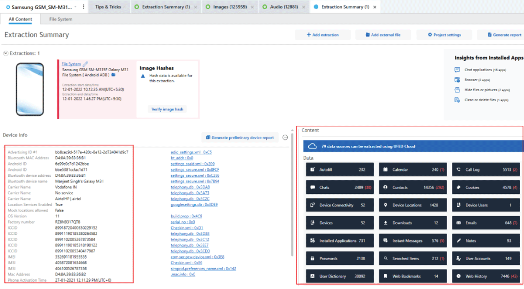This screenshot has height=289, width=524.
Task: Click the 79 data sources UFED Cloud banner text
Action: 368,146
